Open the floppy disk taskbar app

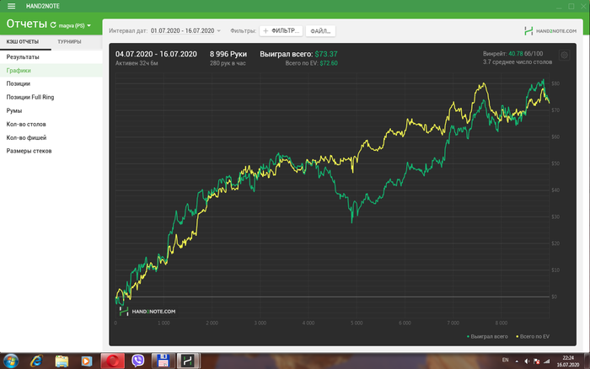tap(163, 361)
